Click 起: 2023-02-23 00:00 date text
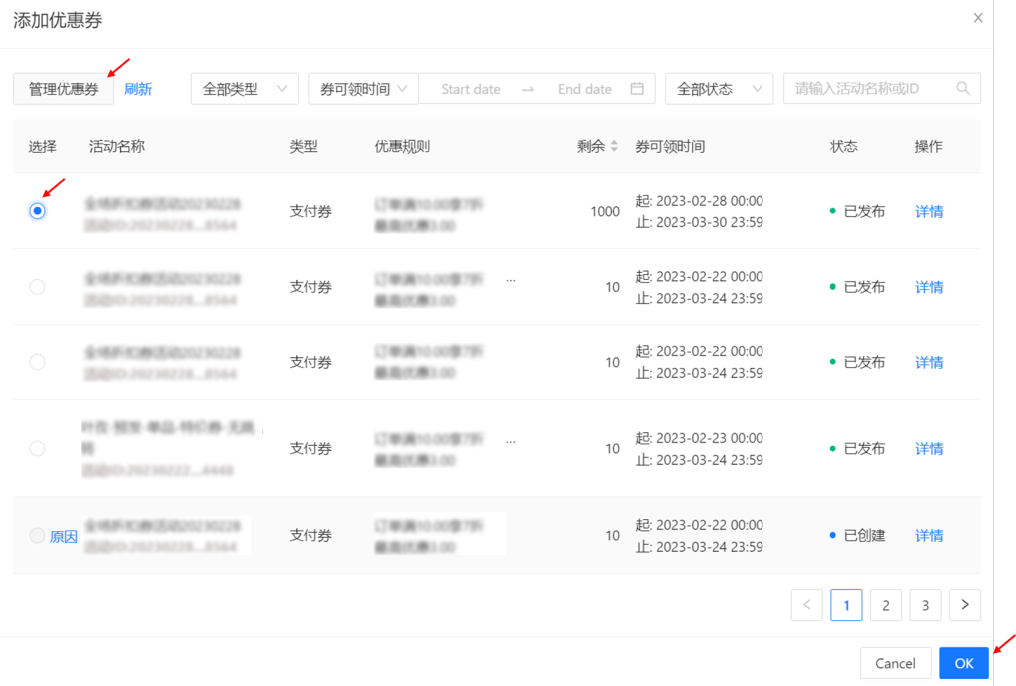This screenshot has width=1016, height=686. pyautogui.click(x=700, y=438)
